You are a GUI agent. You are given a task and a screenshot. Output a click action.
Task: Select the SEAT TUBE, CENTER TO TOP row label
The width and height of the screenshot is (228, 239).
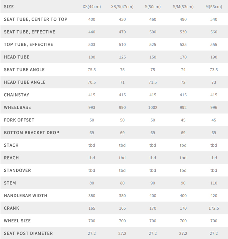36,19
